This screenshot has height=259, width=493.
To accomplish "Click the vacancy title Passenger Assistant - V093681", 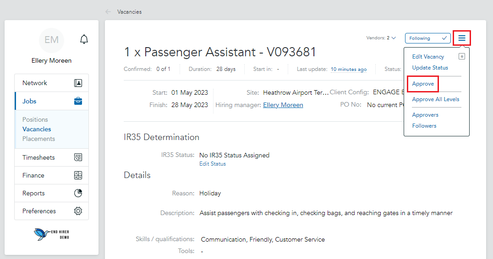I will click(220, 52).
